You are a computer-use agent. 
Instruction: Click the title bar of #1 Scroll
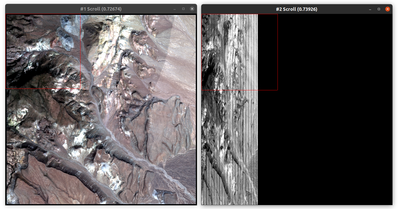click(101, 9)
